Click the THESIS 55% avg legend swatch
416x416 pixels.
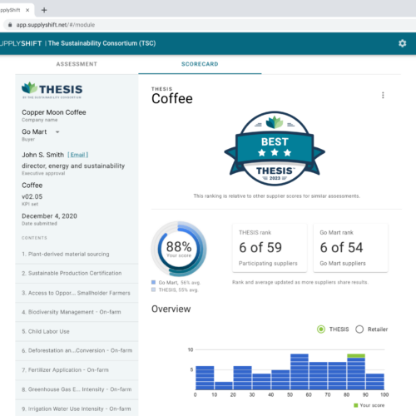(153, 290)
